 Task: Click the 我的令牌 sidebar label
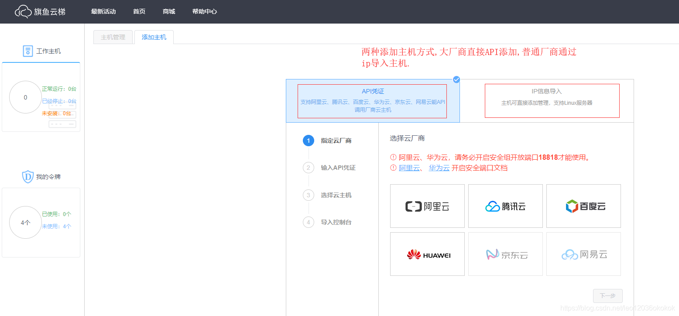click(x=48, y=177)
